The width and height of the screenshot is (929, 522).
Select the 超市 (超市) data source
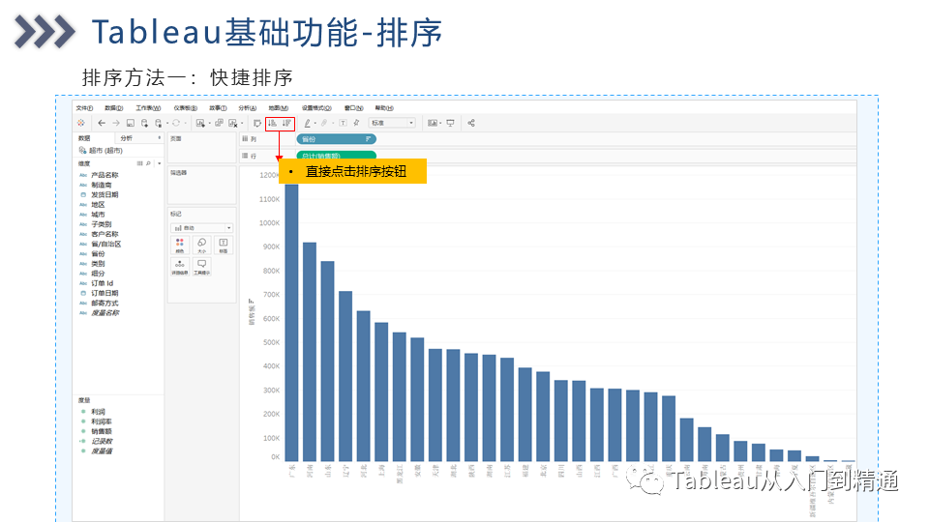coord(101,151)
